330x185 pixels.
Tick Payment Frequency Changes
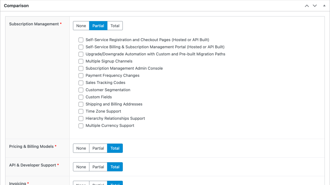click(x=81, y=75)
